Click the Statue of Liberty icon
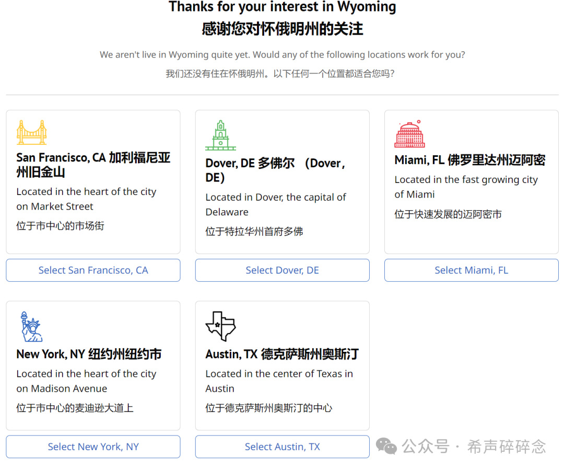 tap(31, 326)
